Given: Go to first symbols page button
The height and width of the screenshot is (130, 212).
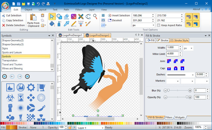Looking at the screenshot, I should pyautogui.click(x=4, y=77).
